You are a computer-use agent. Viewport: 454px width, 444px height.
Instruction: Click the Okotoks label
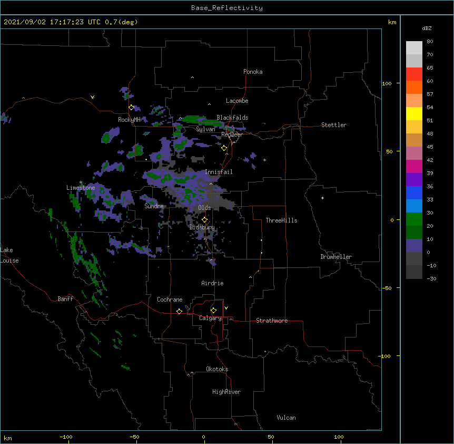(x=217, y=369)
